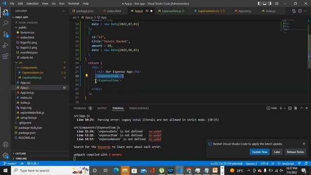This screenshot has width=311, height=175.
Task: Open the OUTPUT panel tab
Action: click(x=102, y=108)
